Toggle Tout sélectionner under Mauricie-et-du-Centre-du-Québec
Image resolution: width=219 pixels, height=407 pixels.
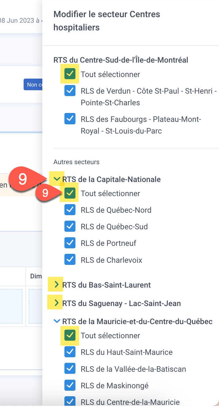[70, 335]
